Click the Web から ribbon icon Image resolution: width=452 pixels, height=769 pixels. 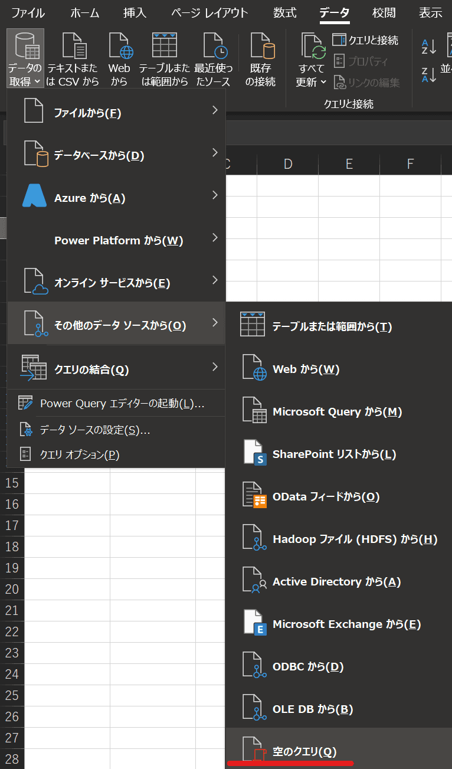(119, 59)
